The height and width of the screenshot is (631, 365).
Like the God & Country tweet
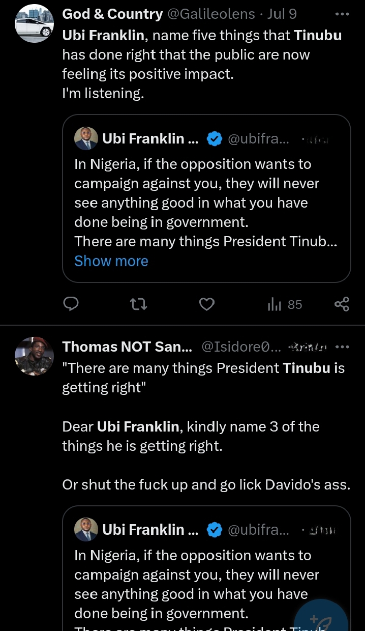[x=206, y=304]
